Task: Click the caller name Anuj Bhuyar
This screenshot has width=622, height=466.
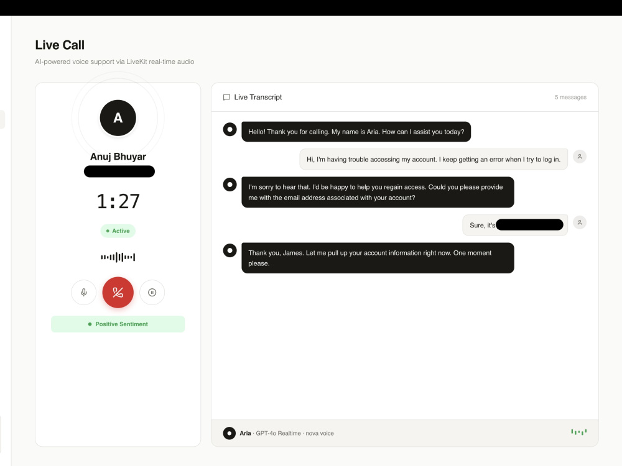Action: 118,157
